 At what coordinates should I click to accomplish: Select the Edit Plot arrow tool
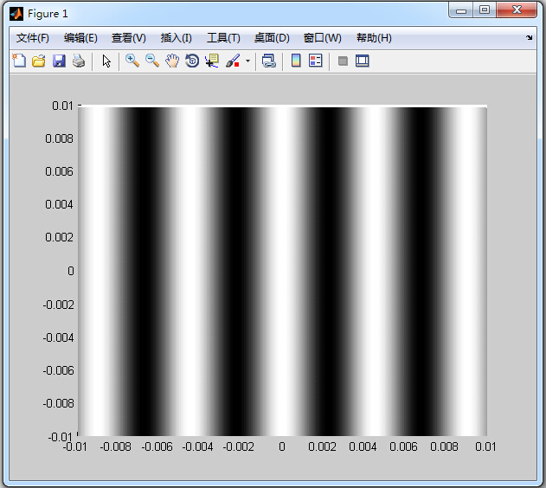point(106,61)
